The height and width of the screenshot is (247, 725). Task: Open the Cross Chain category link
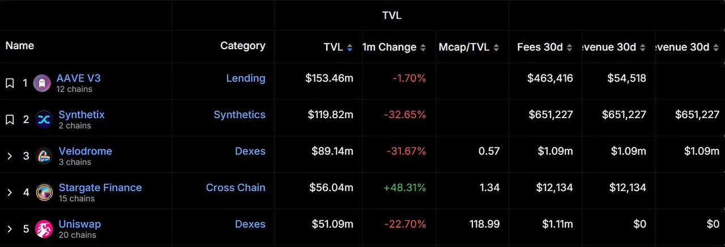point(235,188)
